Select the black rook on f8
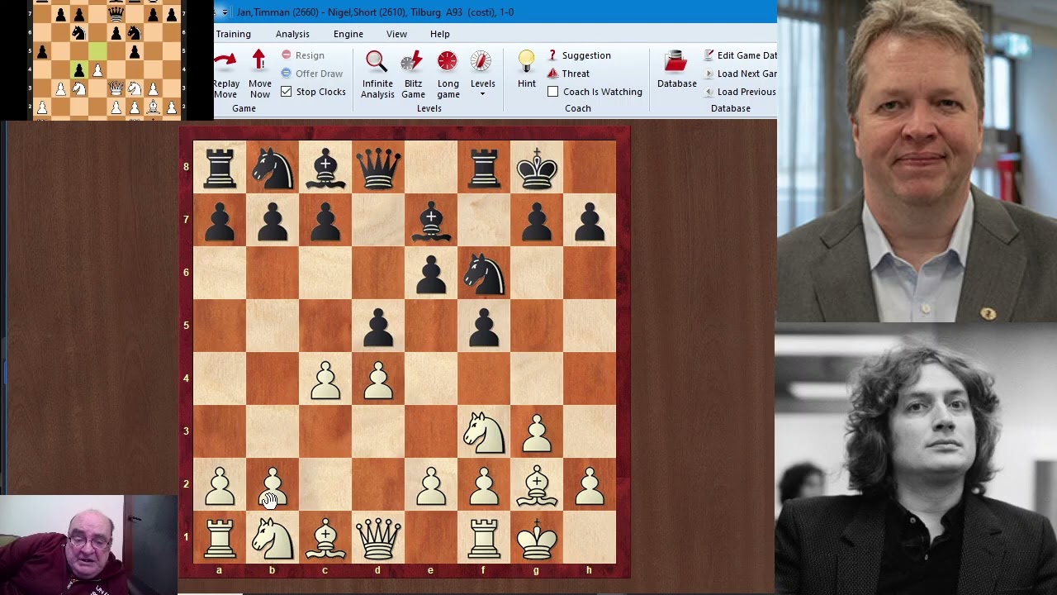Screen dimensions: 1057x595 (x=484, y=167)
